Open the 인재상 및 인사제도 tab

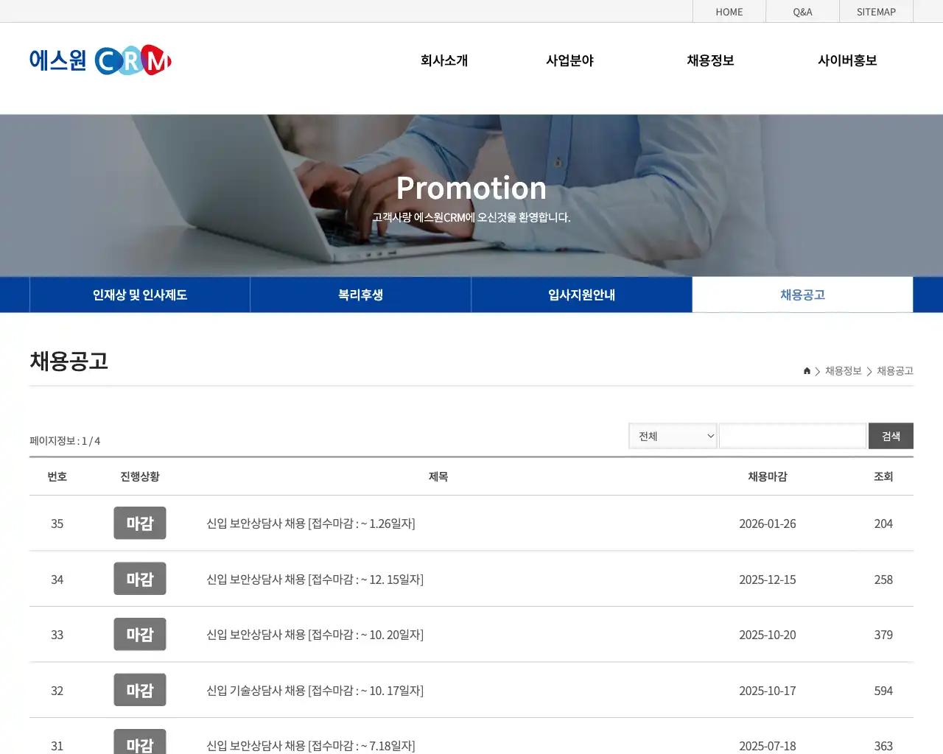click(139, 295)
